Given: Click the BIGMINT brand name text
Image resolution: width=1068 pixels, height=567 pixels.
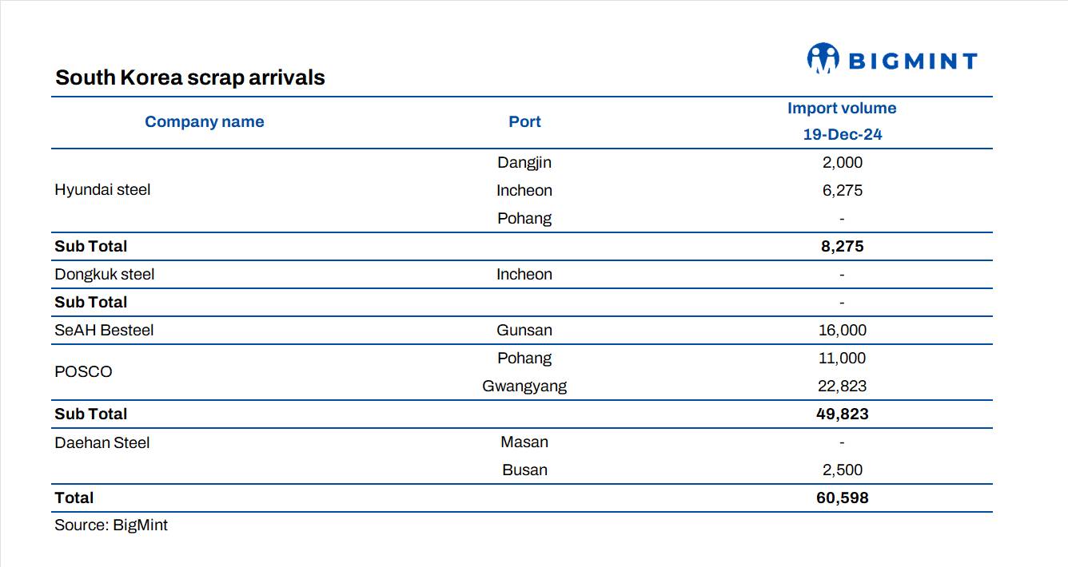Looking at the screenshot, I should [912, 61].
